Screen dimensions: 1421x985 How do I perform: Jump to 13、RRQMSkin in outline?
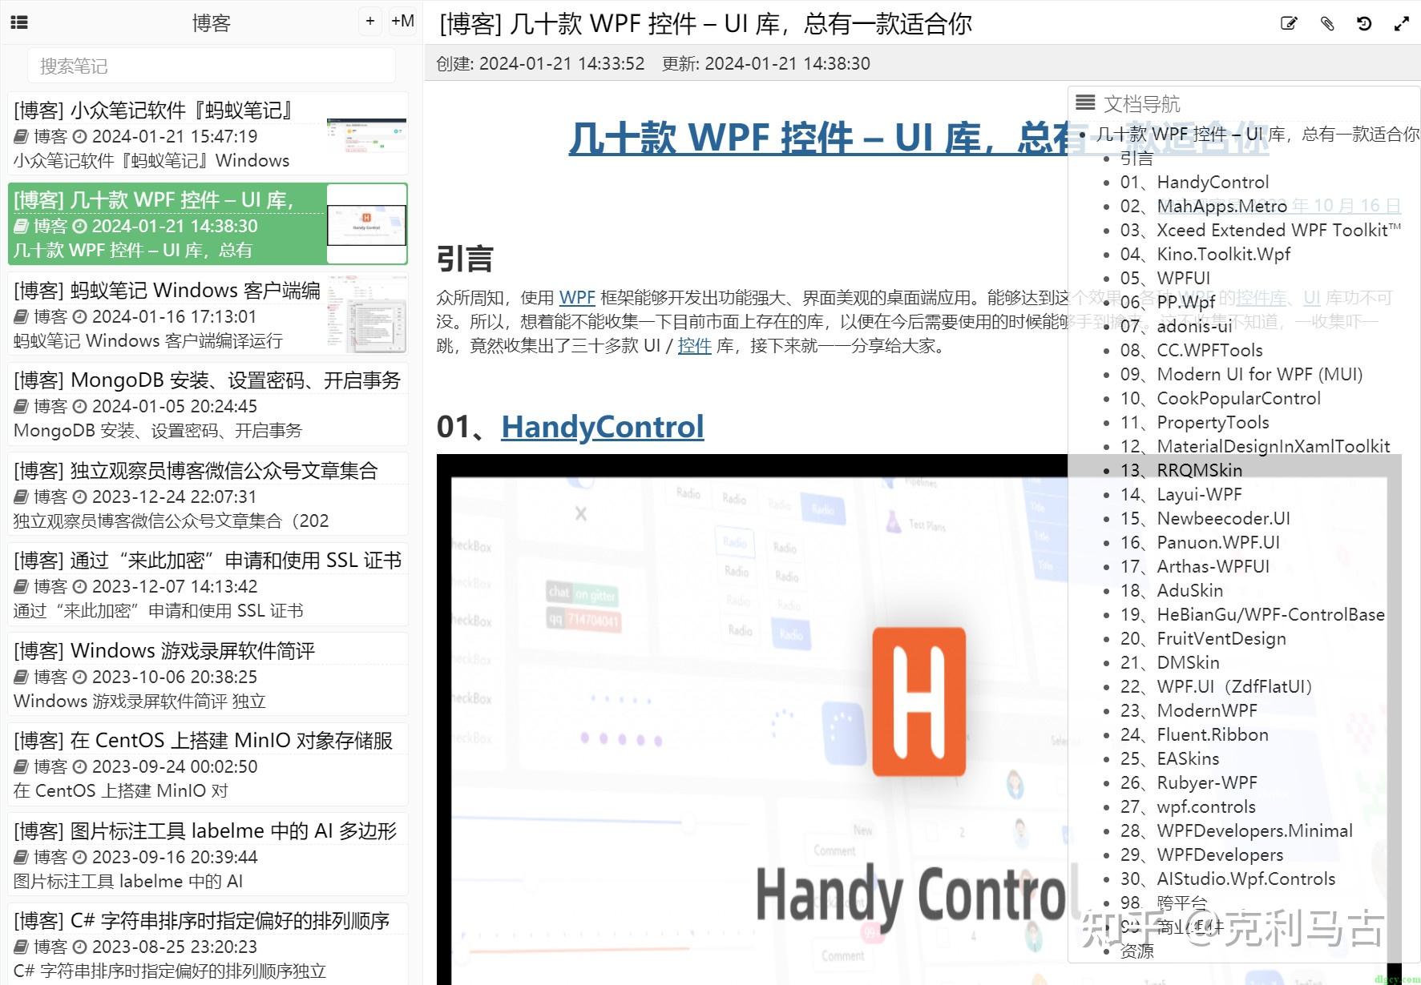(1181, 471)
